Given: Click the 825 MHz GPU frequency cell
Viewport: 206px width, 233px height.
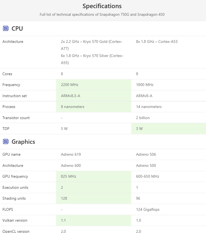Looking at the screenshot, I should coord(94,176).
